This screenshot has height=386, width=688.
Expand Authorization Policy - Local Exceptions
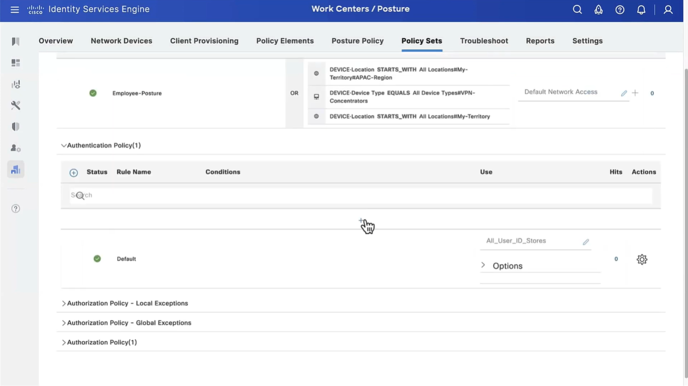click(x=64, y=304)
